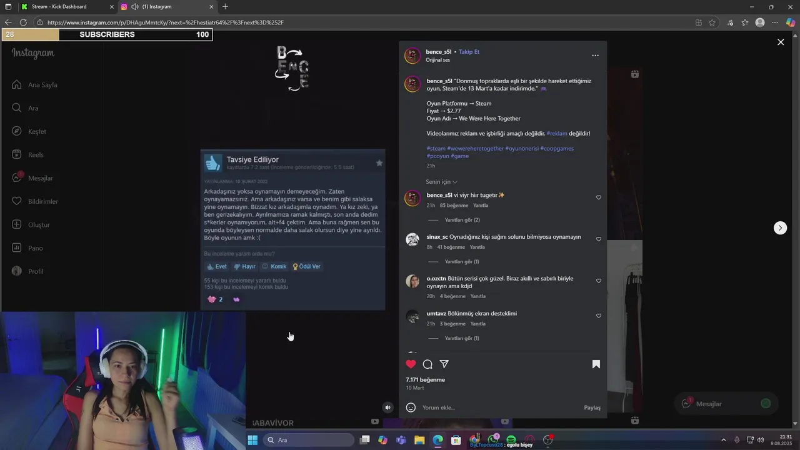
Task: Open the Orijinal ses audio link
Action: 437,60
